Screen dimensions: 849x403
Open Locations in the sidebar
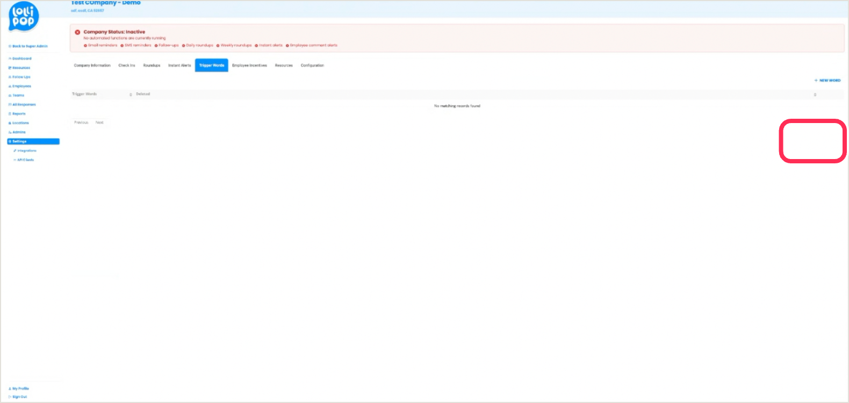pos(19,123)
